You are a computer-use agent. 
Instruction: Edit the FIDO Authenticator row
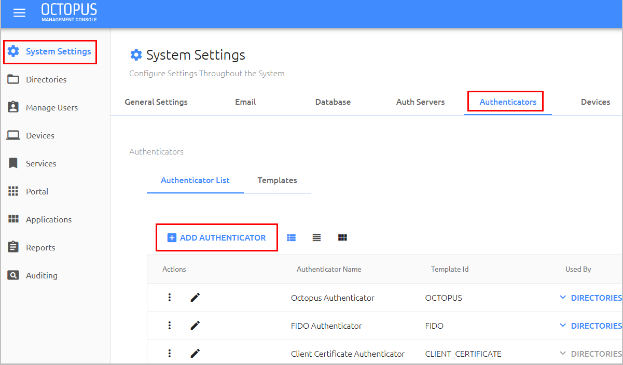pyautogui.click(x=195, y=326)
